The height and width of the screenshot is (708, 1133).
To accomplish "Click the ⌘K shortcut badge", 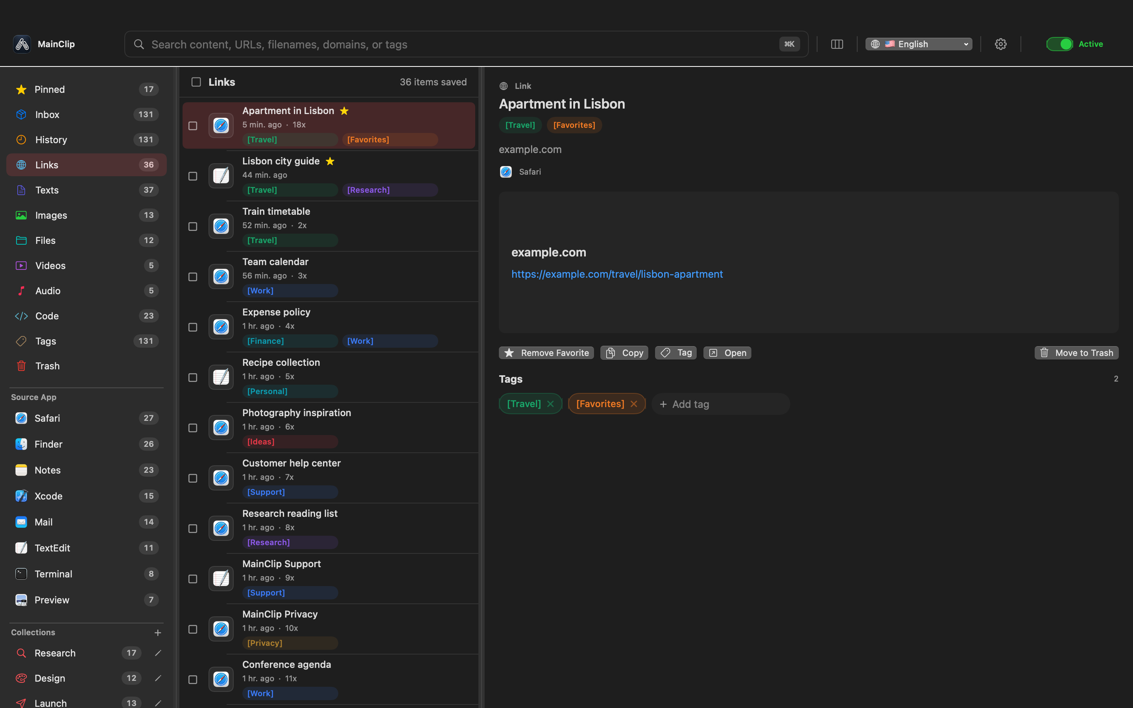I will pos(789,44).
